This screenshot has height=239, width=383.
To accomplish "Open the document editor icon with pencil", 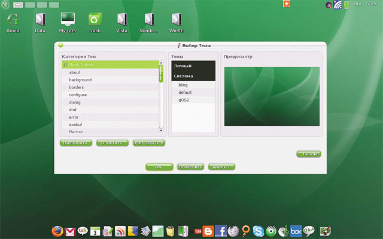I will [x=108, y=231].
